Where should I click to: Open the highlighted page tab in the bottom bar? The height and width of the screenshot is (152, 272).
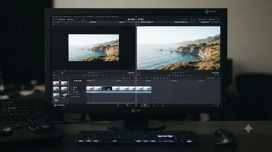145,105
